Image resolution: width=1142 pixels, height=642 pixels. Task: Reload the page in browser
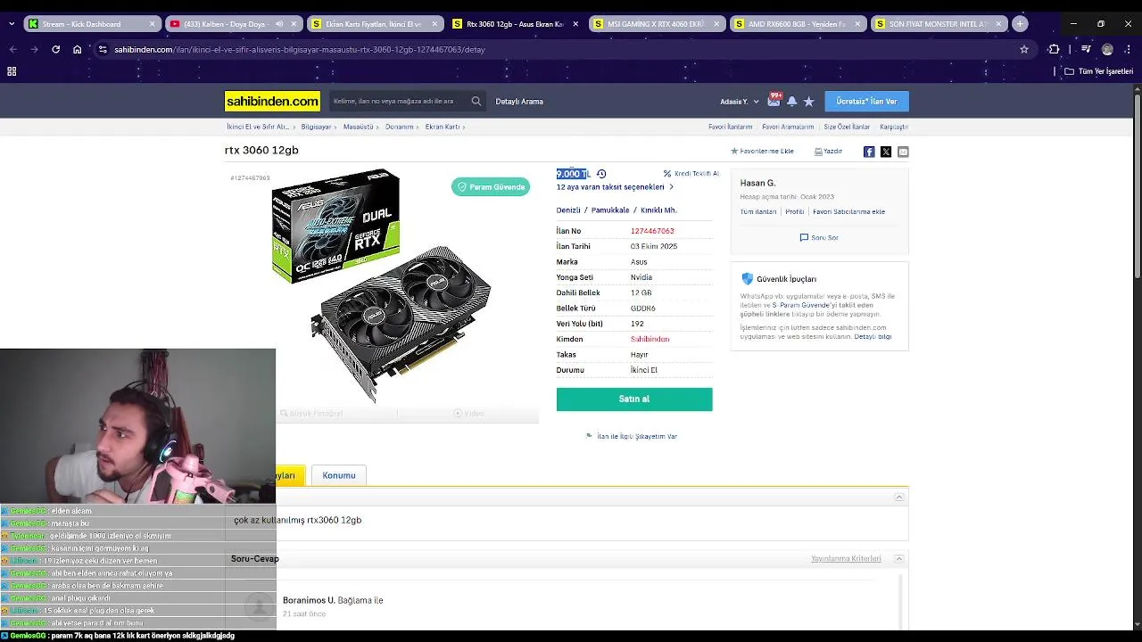55,50
